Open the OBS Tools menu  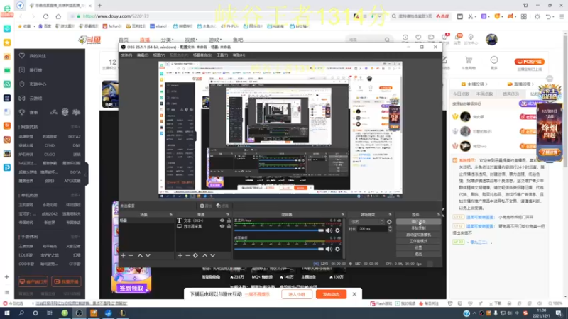[222, 55]
